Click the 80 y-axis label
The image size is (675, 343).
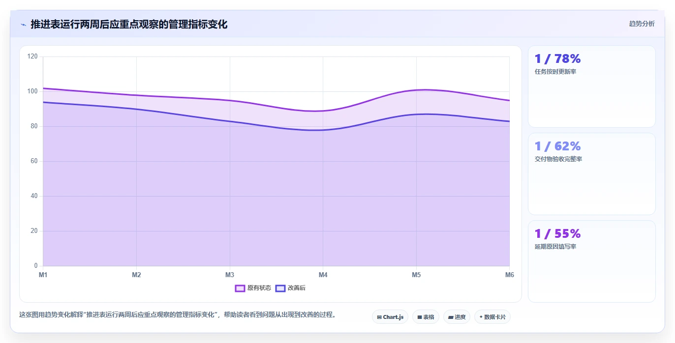pyautogui.click(x=34, y=126)
